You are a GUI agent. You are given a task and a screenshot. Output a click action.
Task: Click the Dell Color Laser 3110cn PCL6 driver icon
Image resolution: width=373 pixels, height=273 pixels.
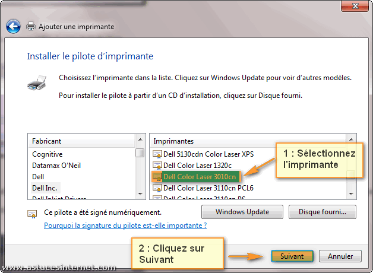coord(157,188)
